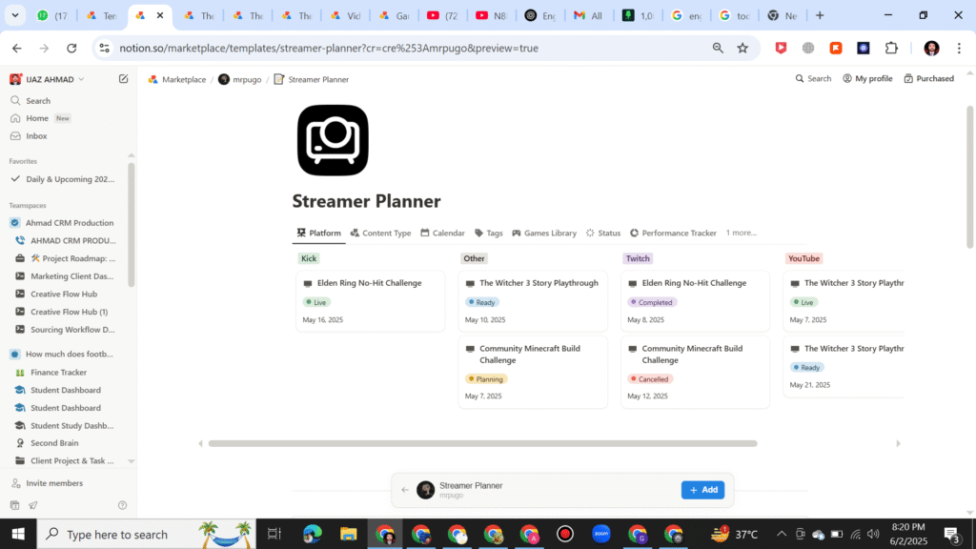Screen dimensions: 976x549
Task: Click the Twitch group label
Action: (x=638, y=258)
